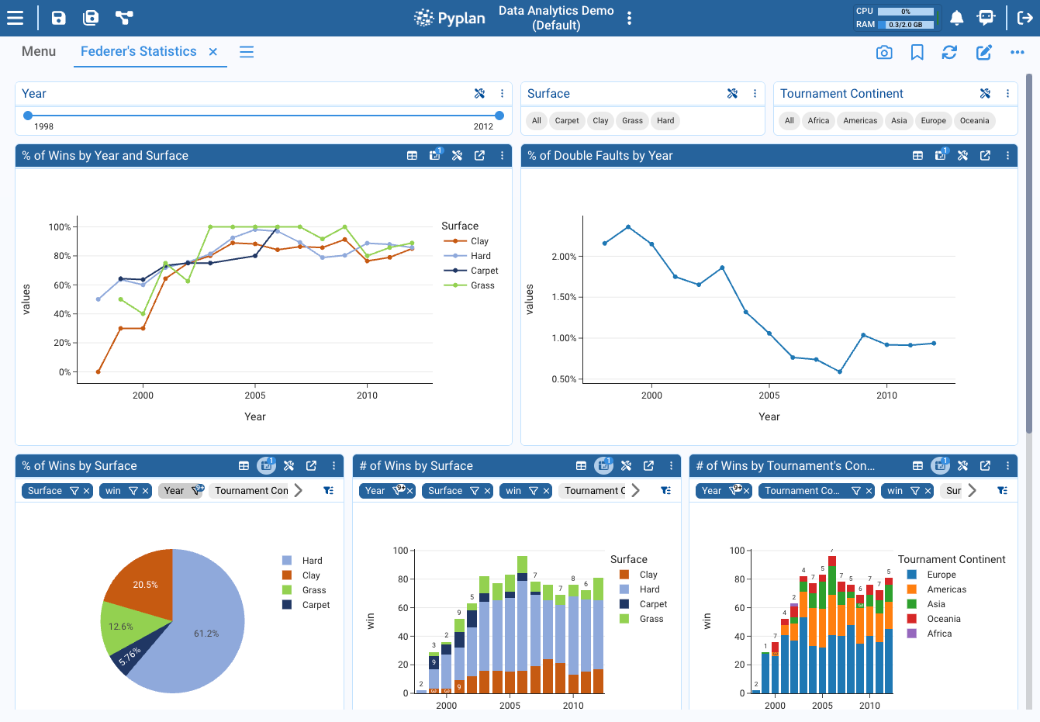Switch to the Menu tab
The width and height of the screenshot is (1040, 722).
pos(38,51)
